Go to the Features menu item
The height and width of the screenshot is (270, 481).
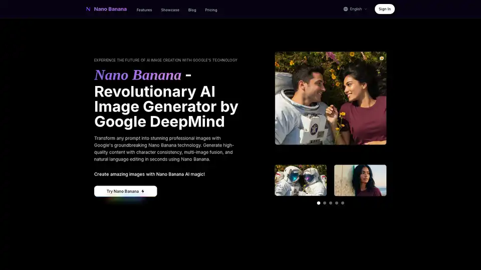click(x=144, y=10)
